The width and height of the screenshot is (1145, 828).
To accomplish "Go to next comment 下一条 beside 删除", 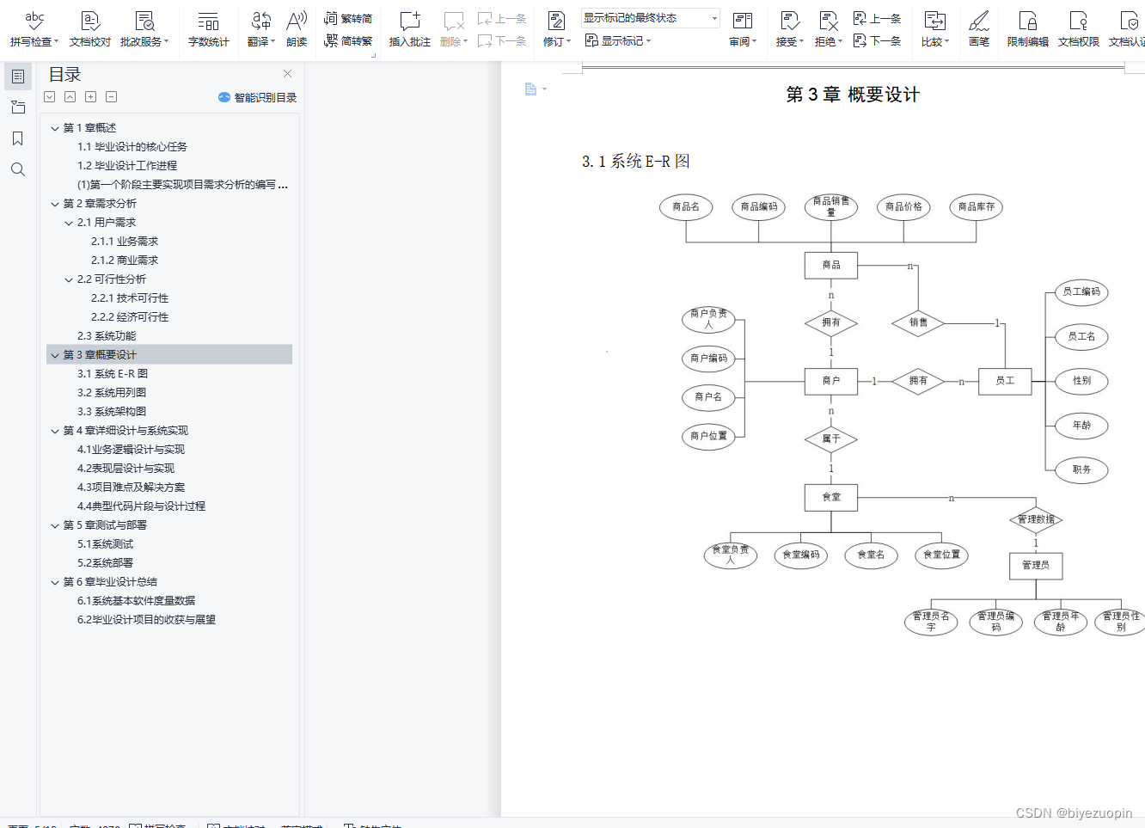I will (502, 40).
